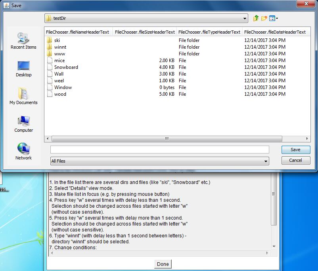The image size is (318, 271).
Task: Select Network in the sidebar
Action: [23, 152]
